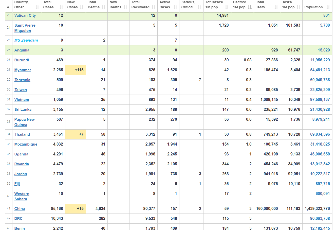This screenshot has height=230, width=335.
Task: Sort by Country, Other column arrow icon
Action: (37, 7)
